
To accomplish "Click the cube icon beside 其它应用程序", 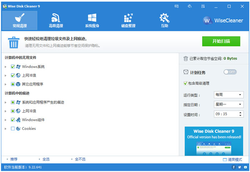I will (18, 84).
